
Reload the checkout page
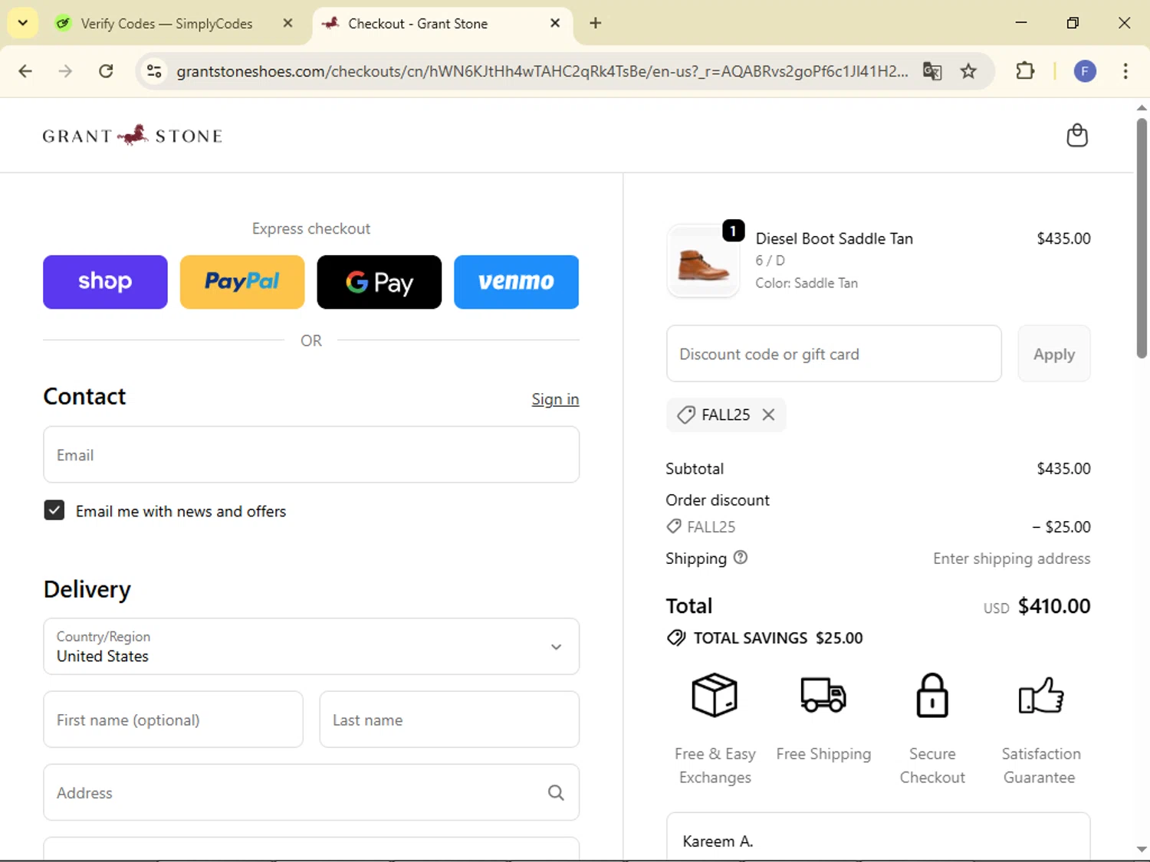(x=106, y=71)
